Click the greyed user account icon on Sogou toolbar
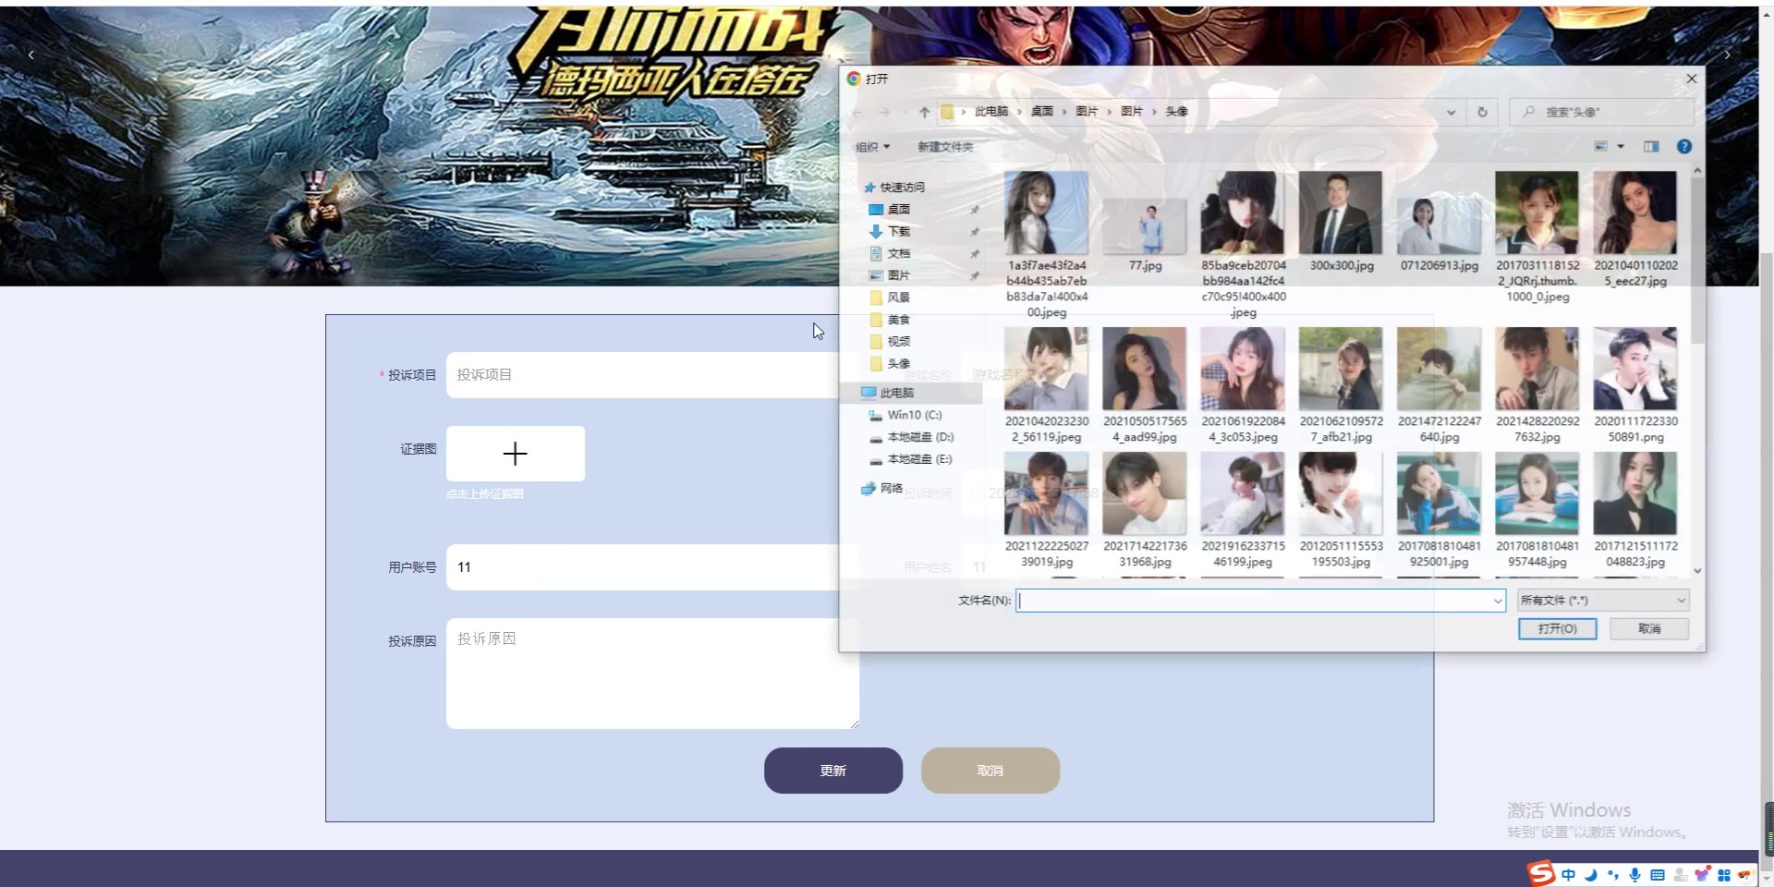This screenshot has width=1774, height=887. tap(1680, 875)
